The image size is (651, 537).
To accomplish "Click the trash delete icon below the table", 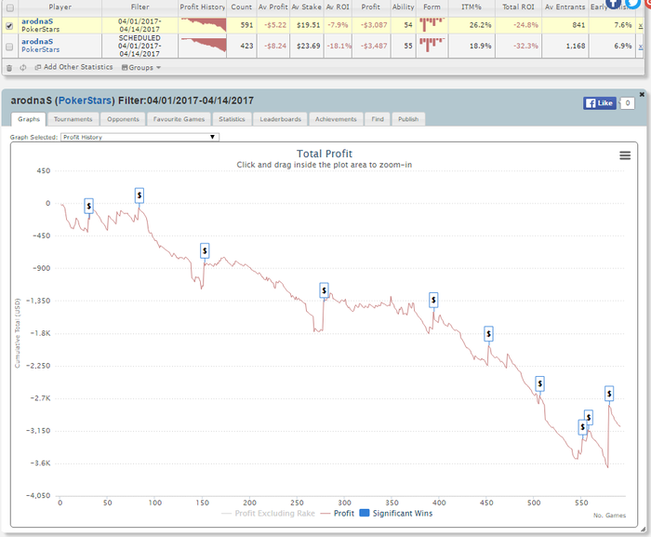I will click(x=9, y=67).
